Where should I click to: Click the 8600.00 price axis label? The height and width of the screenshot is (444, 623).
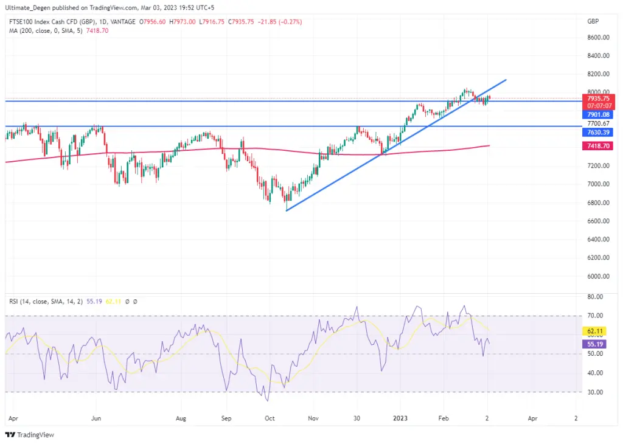(x=599, y=37)
